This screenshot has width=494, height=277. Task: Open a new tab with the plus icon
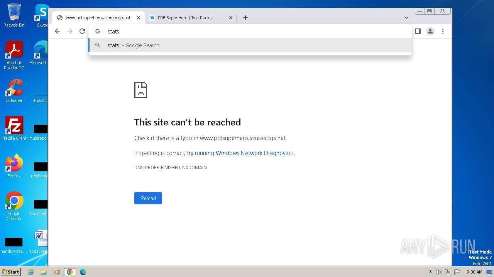pos(245,18)
